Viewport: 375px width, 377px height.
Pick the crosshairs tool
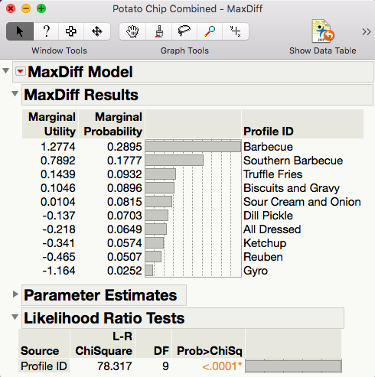point(236,31)
